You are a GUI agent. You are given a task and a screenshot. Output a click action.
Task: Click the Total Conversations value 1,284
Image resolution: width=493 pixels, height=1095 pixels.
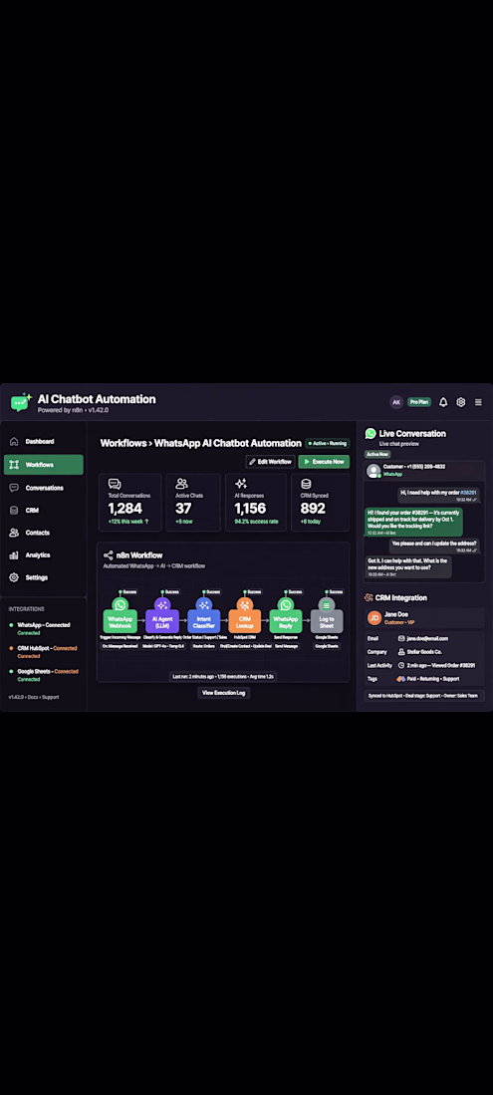pyautogui.click(x=125, y=509)
